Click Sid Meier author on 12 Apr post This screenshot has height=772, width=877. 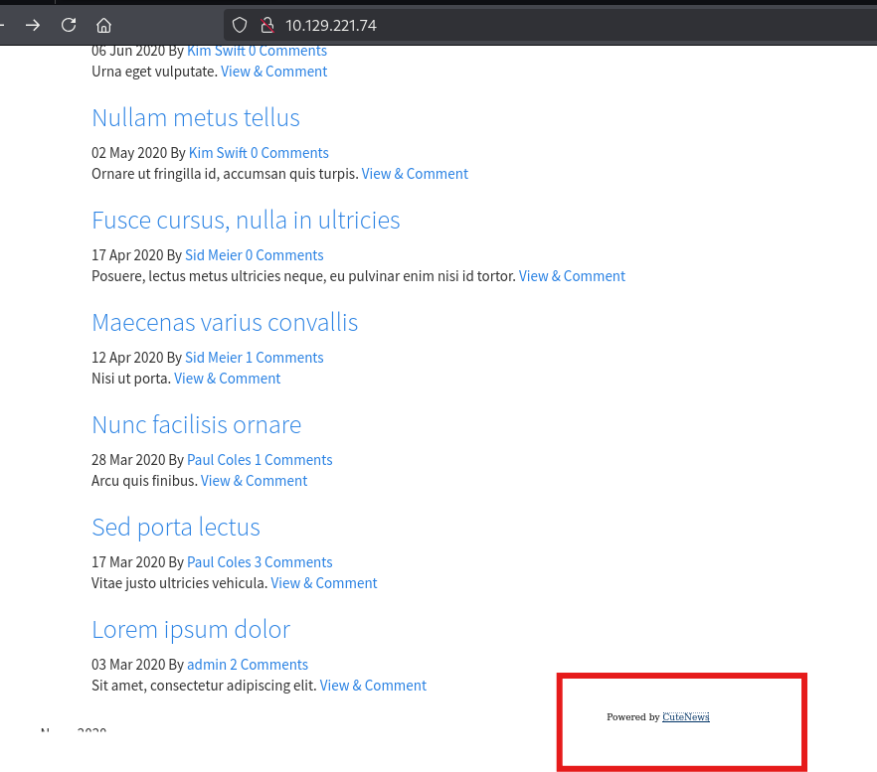point(214,358)
